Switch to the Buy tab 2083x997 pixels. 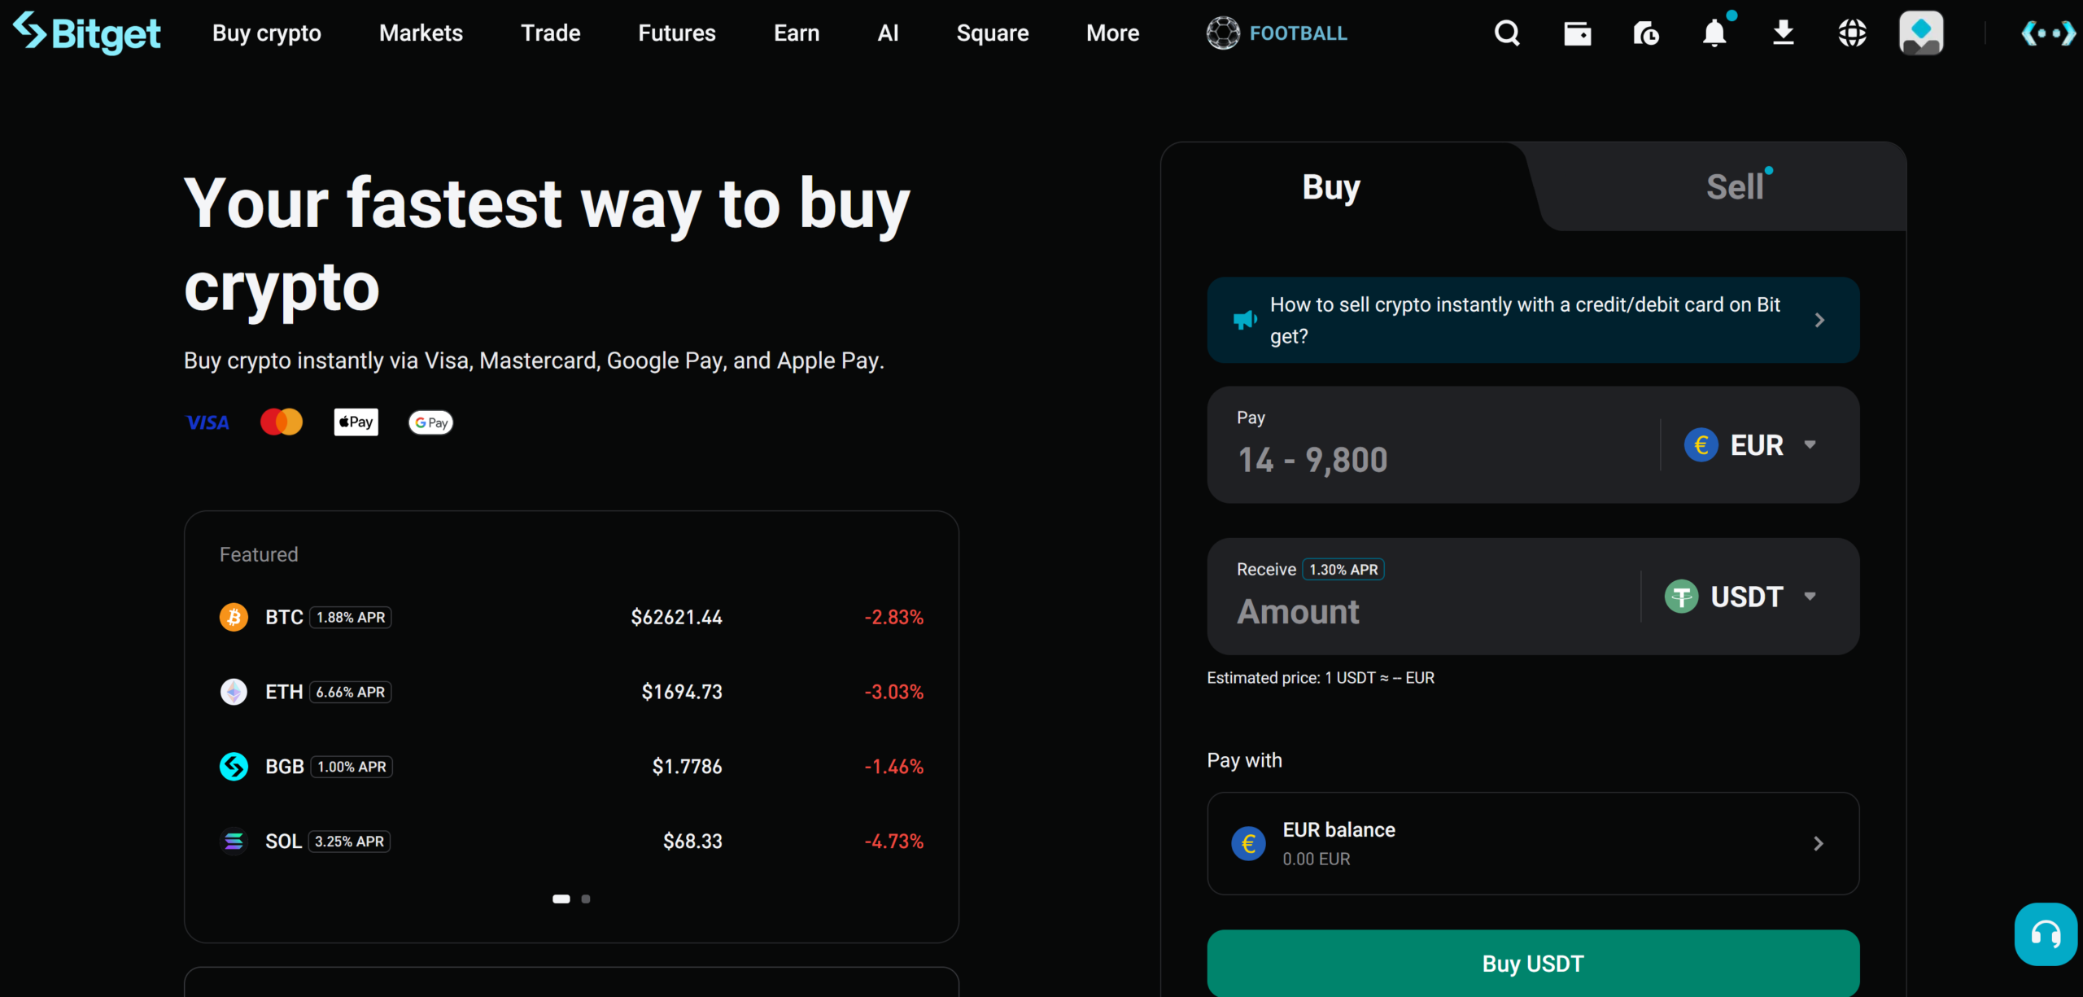click(1331, 187)
